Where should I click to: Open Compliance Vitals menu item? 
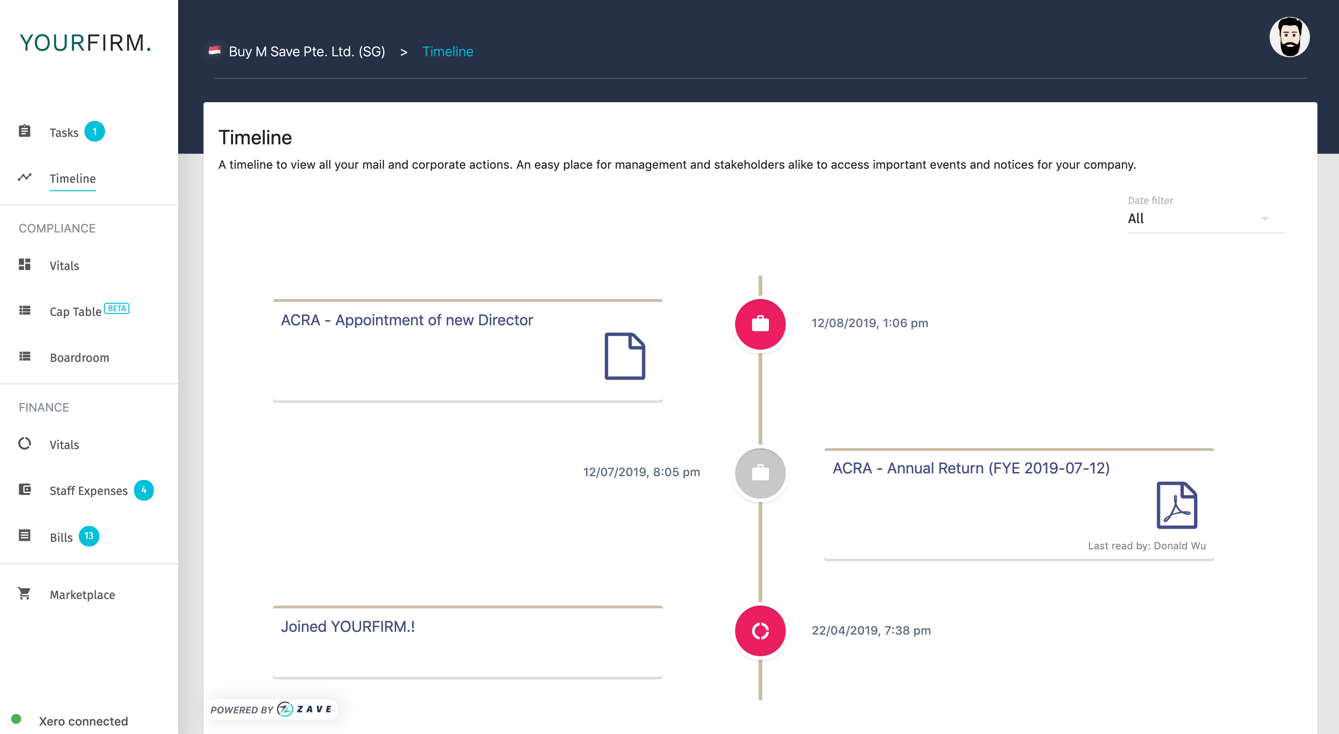pyautogui.click(x=64, y=266)
